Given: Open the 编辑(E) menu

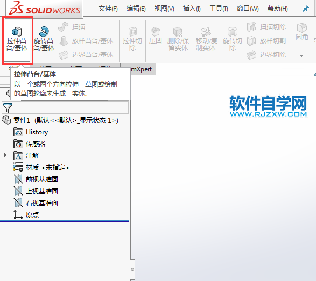Looking at the screenshot, I should (x=136, y=9).
